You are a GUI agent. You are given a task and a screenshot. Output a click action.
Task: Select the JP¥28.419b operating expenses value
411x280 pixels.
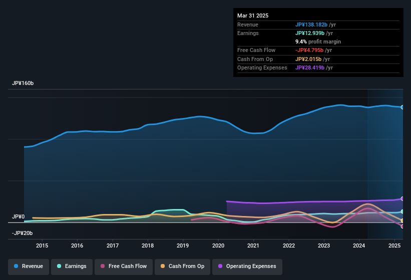310,68
